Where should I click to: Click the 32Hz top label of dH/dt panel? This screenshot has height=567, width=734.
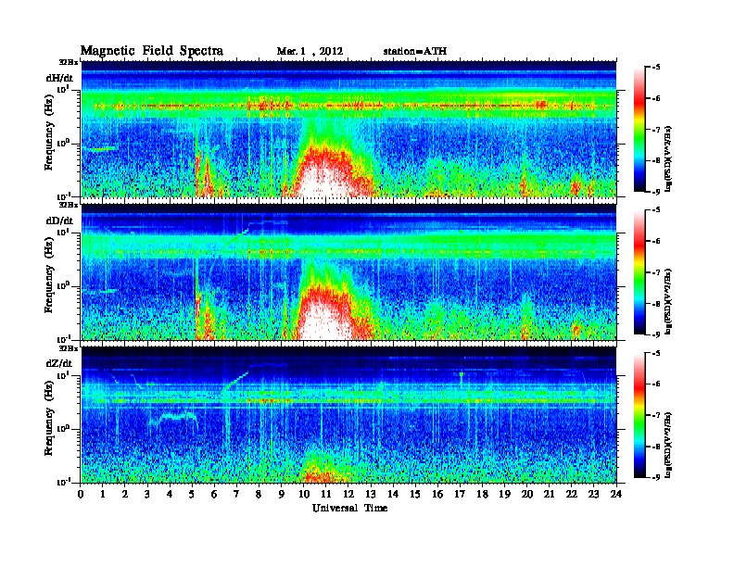[68, 61]
